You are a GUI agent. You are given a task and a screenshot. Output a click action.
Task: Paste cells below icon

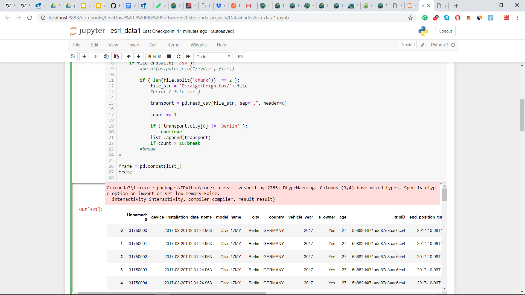[x=116, y=56]
